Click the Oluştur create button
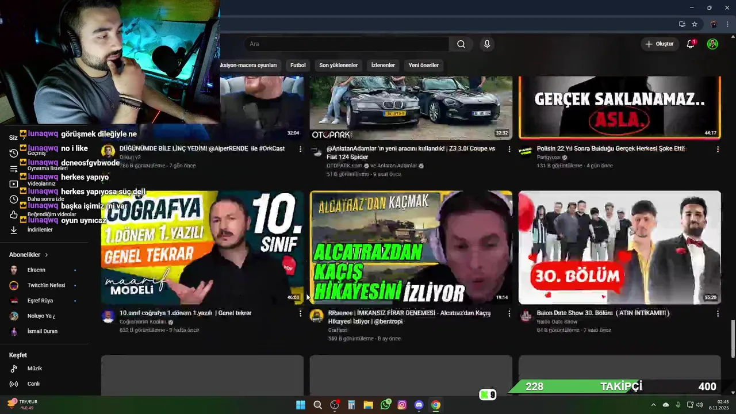This screenshot has width=736, height=414. [x=659, y=44]
